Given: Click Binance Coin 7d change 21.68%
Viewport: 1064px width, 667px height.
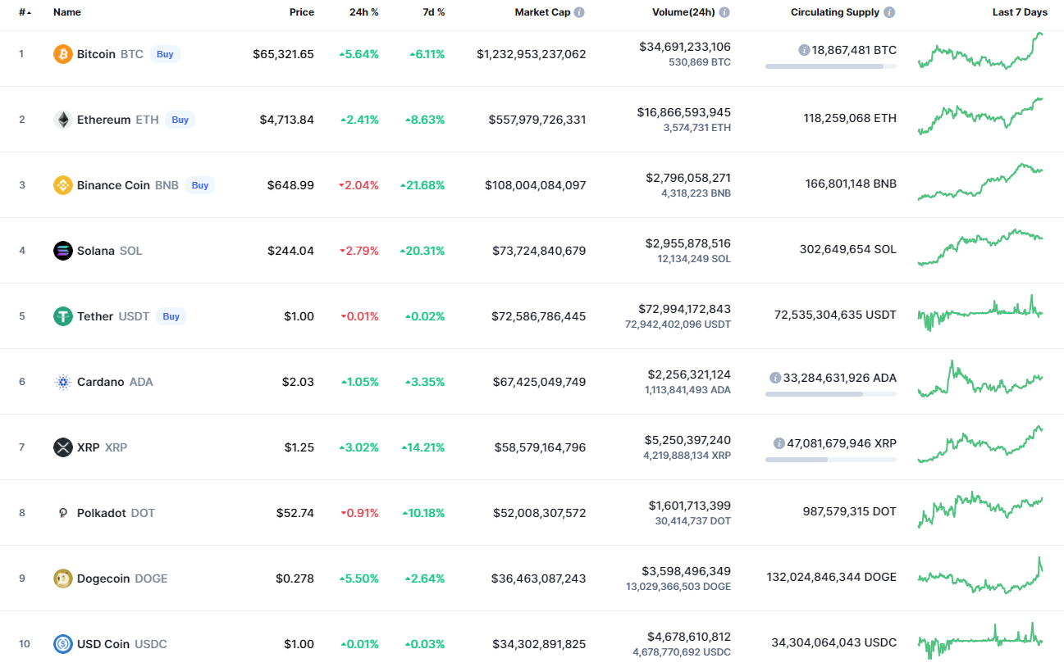Looking at the screenshot, I should (422, 185).
